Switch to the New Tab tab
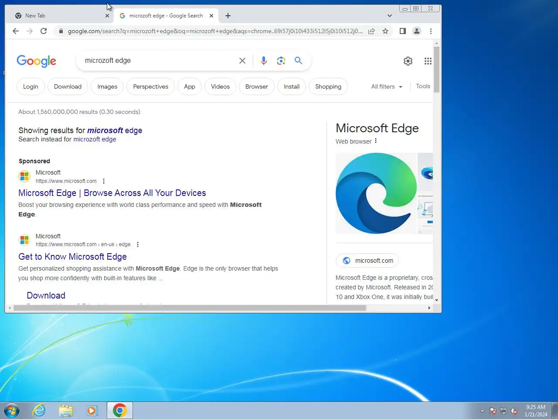Image resolution: width=558 pixels, height=419 pixels. (x=60, y=16)
